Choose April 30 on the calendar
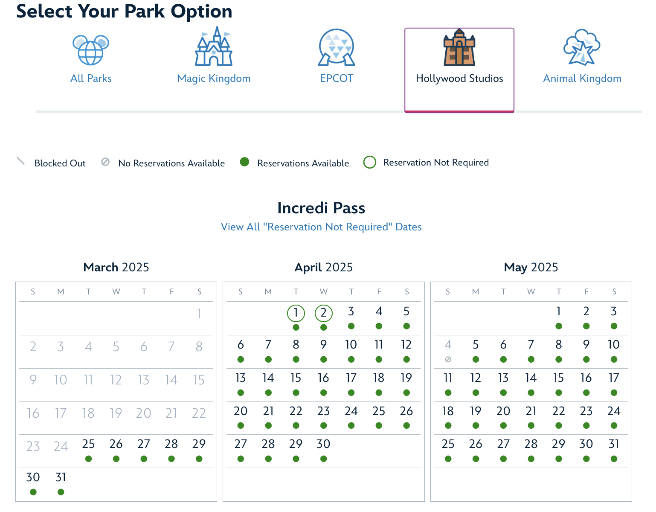 point(324,445)
